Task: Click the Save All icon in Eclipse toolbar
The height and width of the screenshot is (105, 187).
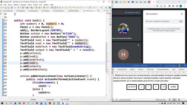Action: [8, 8]
